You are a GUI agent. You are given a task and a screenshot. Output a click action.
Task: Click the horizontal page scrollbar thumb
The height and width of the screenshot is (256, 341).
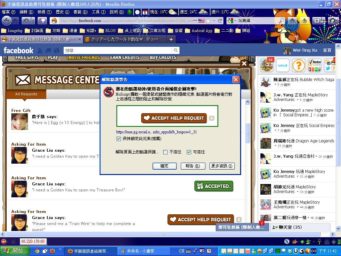click(x=163, y=234)
